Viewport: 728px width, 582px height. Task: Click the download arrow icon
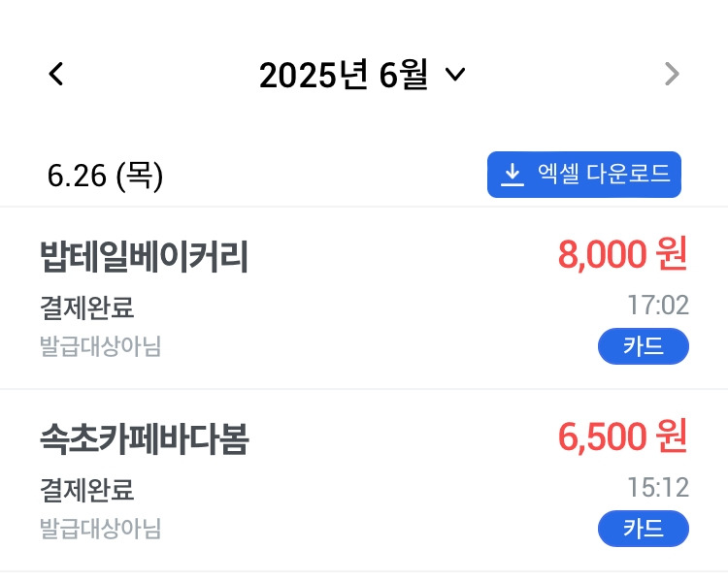(x=512, y=175)
